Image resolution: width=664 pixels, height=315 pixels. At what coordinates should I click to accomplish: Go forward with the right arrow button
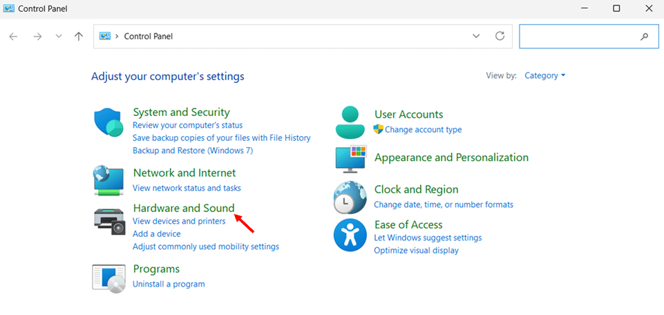38,37
